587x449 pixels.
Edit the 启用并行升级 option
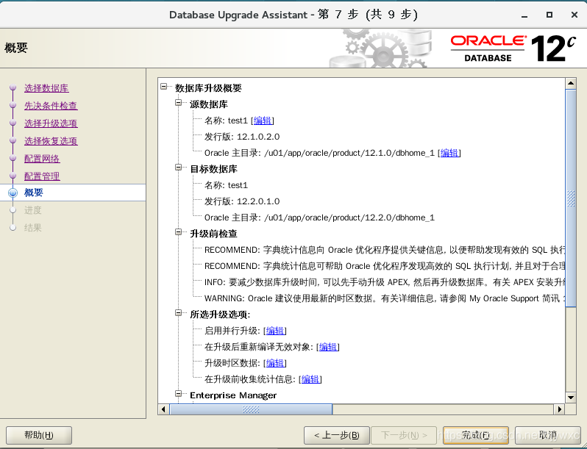(275, 331)
